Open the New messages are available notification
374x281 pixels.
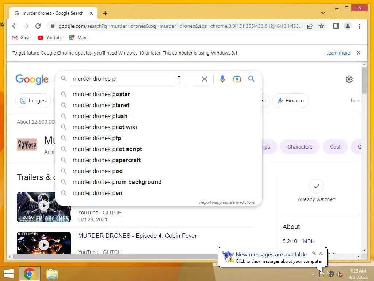[271, 255]
